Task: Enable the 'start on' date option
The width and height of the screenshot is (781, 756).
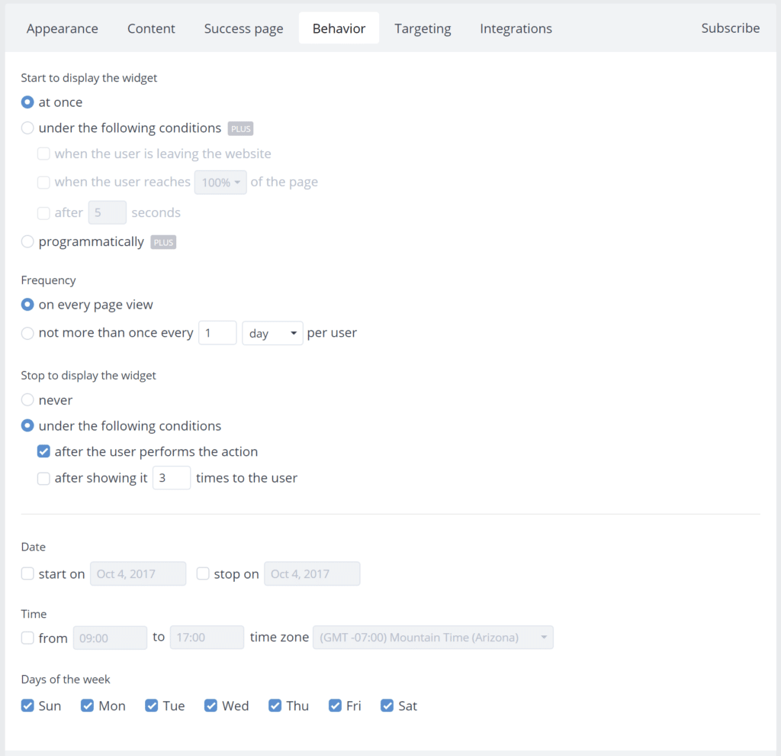Action: click(x=27, y=573)
